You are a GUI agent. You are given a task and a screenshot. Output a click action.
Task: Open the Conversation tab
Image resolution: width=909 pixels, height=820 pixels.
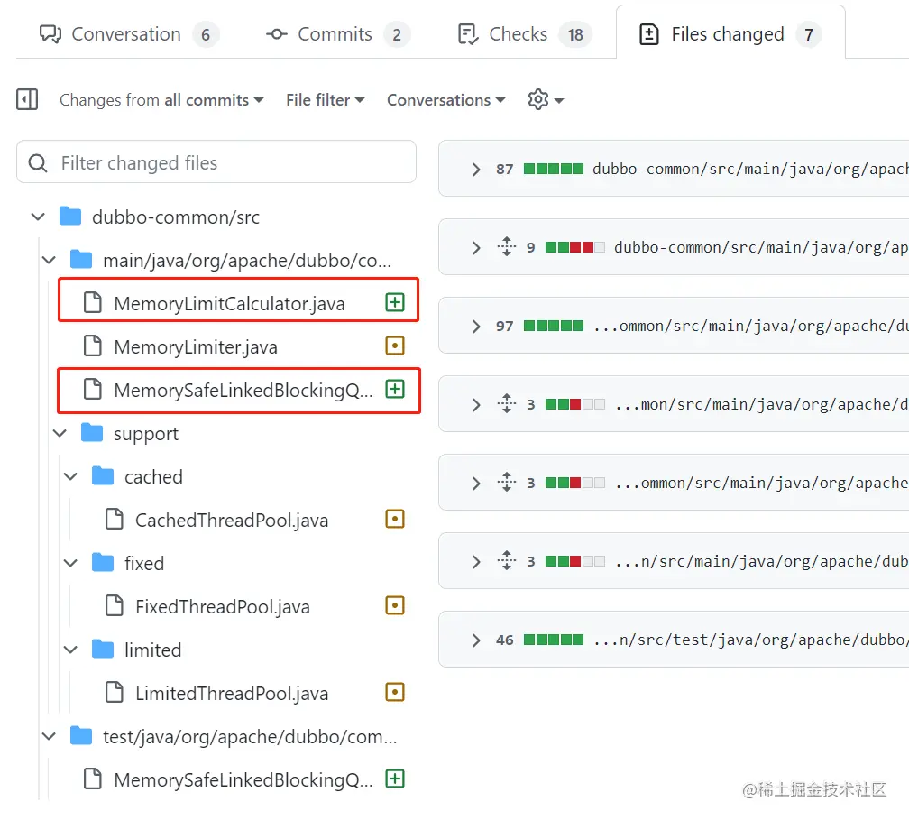129,34
